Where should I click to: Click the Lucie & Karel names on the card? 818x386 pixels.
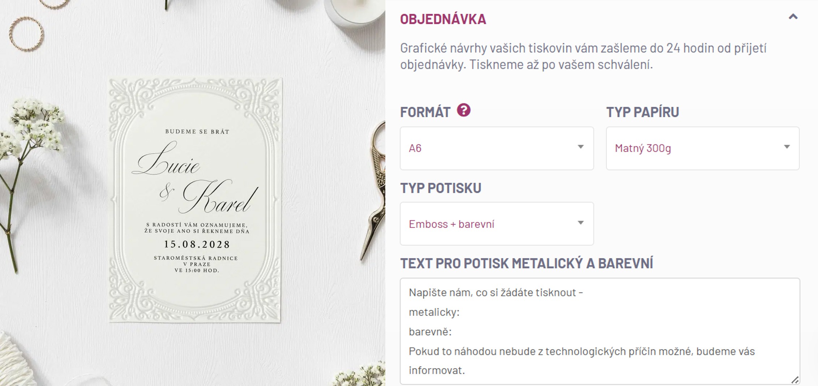(x=195, y=178)
